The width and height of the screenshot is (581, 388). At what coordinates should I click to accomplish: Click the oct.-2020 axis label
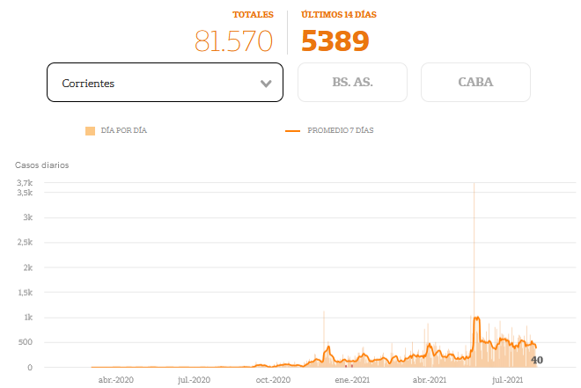click(x=273, y=380)
